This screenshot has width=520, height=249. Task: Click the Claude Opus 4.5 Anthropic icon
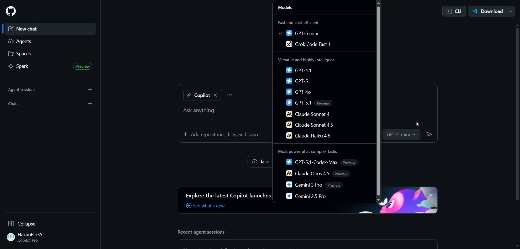pos(289,173)
